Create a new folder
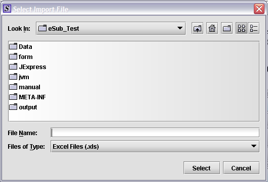Viewport: 268px width, 182px height. [x=227, y=28]
